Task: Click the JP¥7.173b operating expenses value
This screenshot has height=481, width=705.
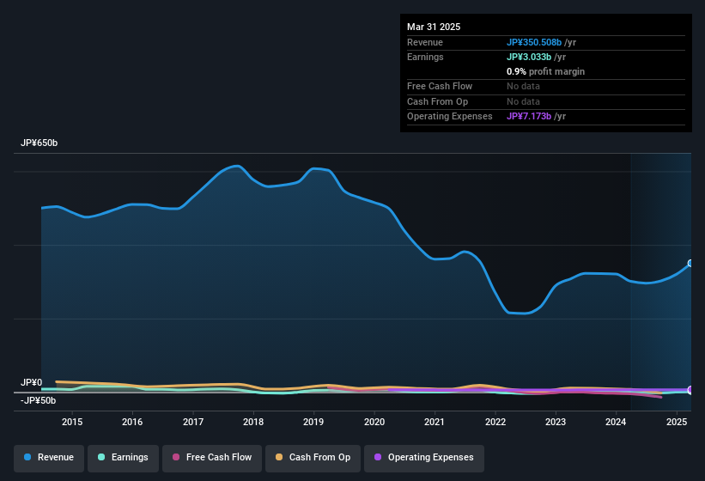Action: 529,117
